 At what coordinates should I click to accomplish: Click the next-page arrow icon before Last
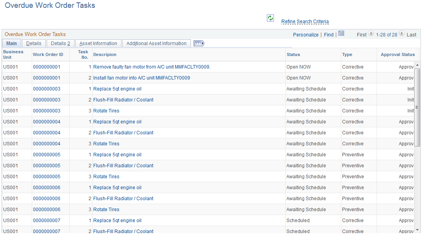tap(402, 34)
